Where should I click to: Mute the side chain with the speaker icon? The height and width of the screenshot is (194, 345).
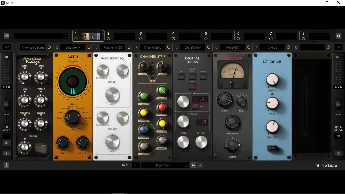pos(6,143)
